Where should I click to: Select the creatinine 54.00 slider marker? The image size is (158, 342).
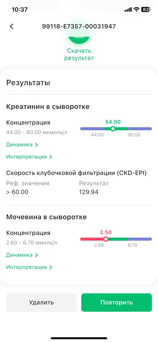[x=113, y=129]
